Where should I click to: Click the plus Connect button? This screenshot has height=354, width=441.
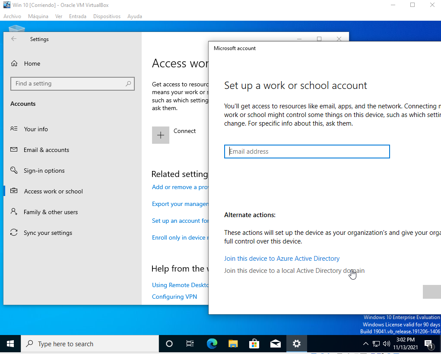[161, 135]
